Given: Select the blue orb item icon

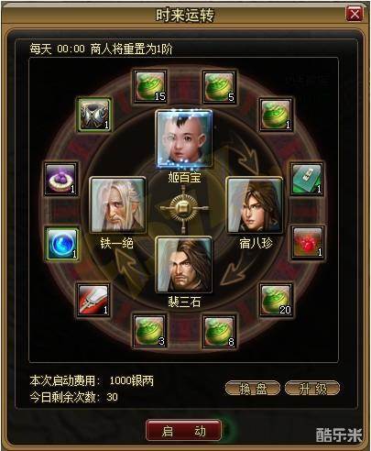Looking at the screenshot, I should pos(62,244).
